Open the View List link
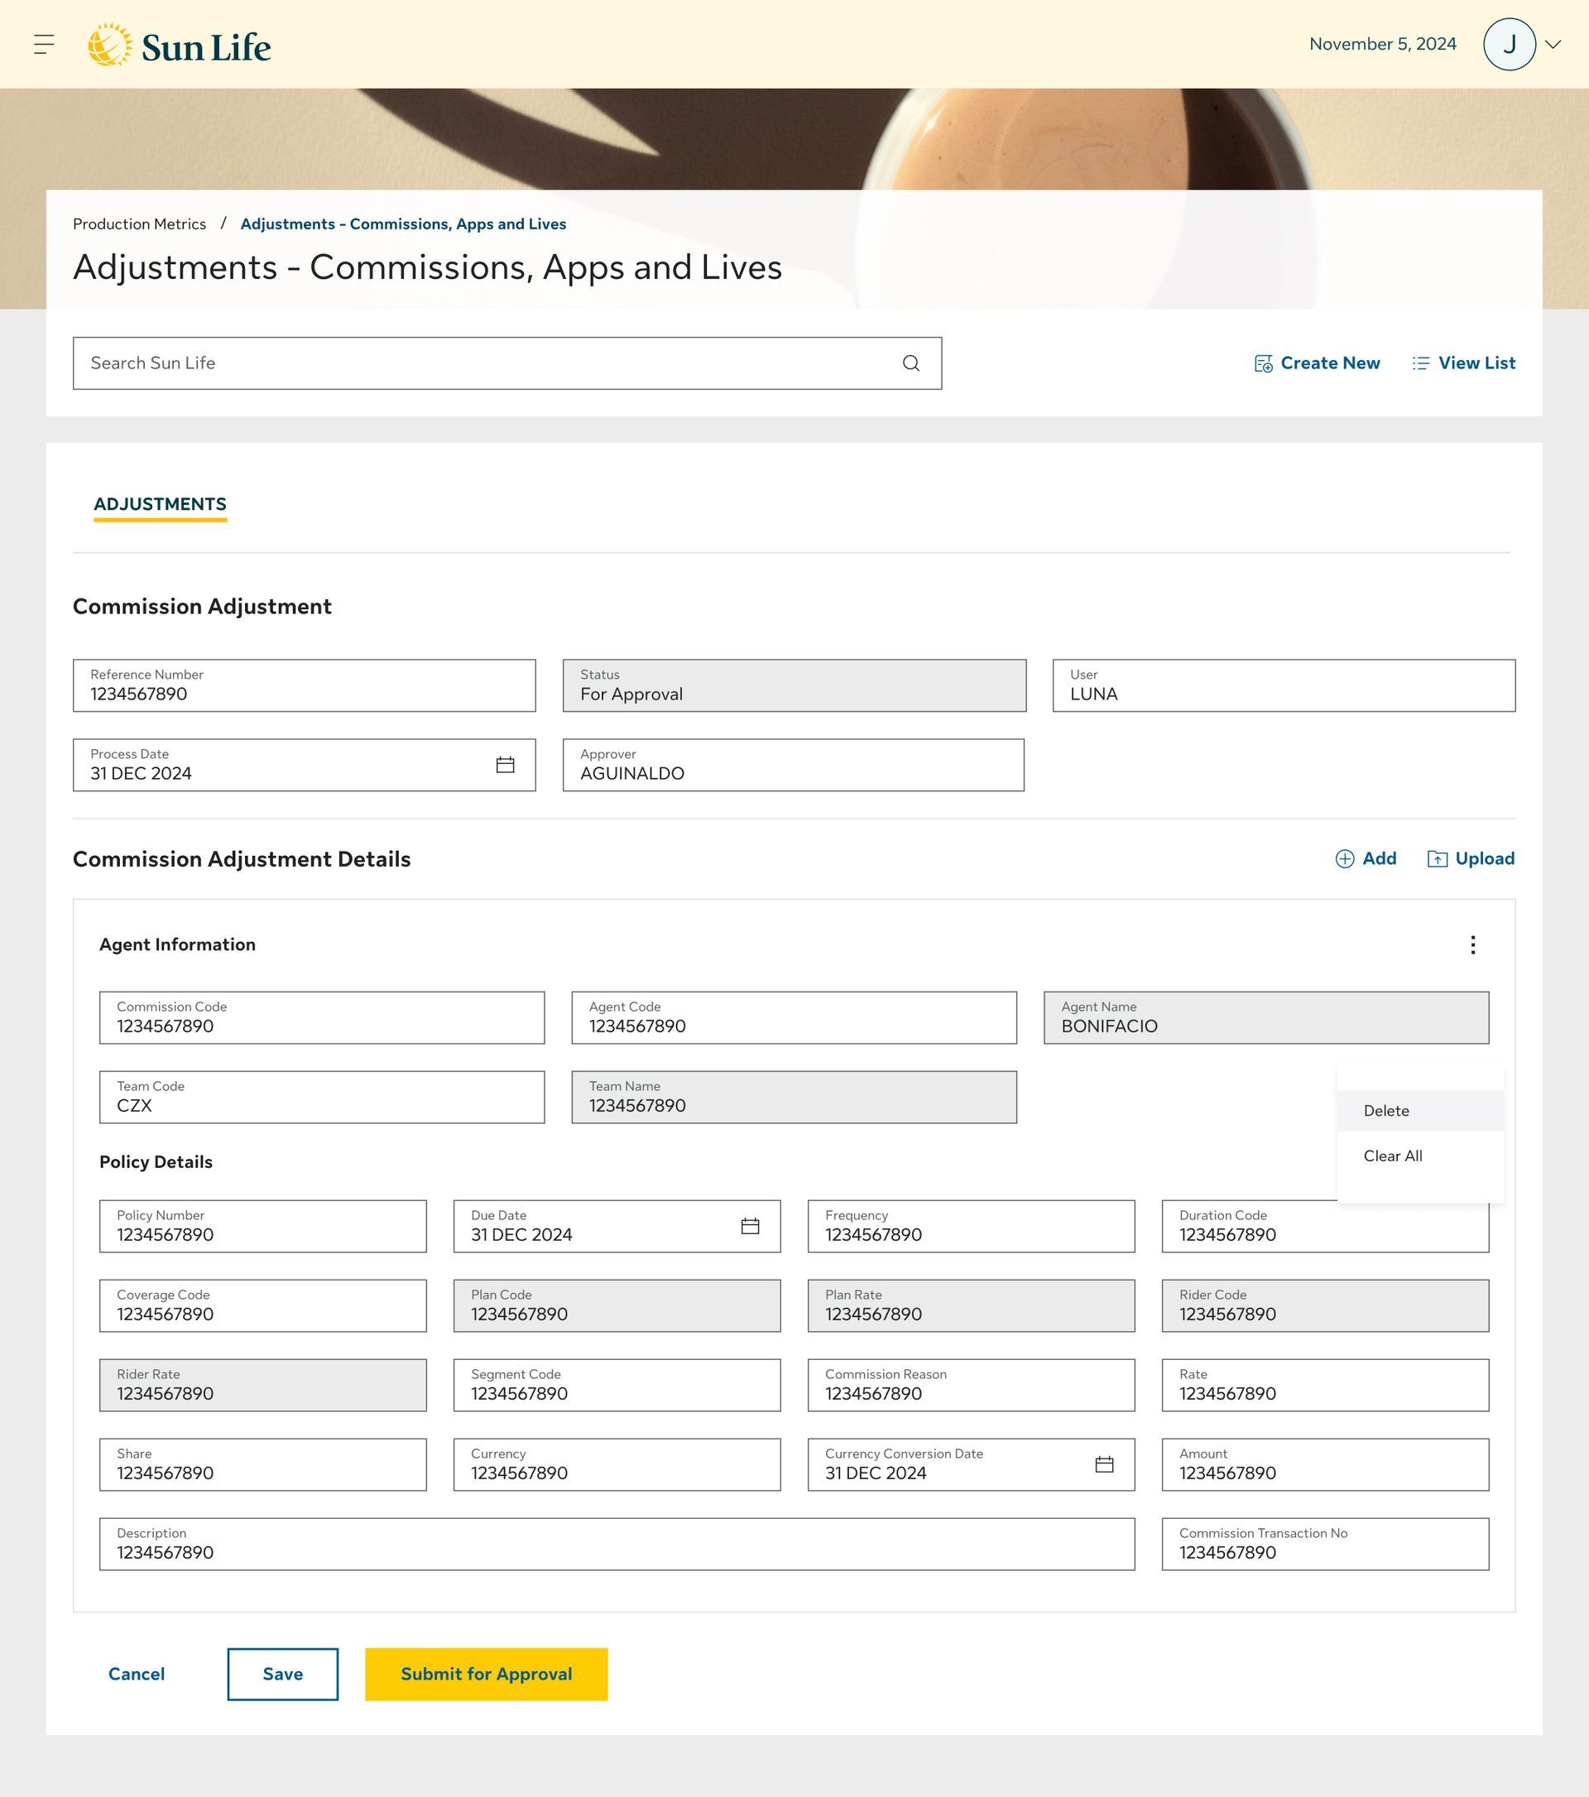 tap(1463, 363)
